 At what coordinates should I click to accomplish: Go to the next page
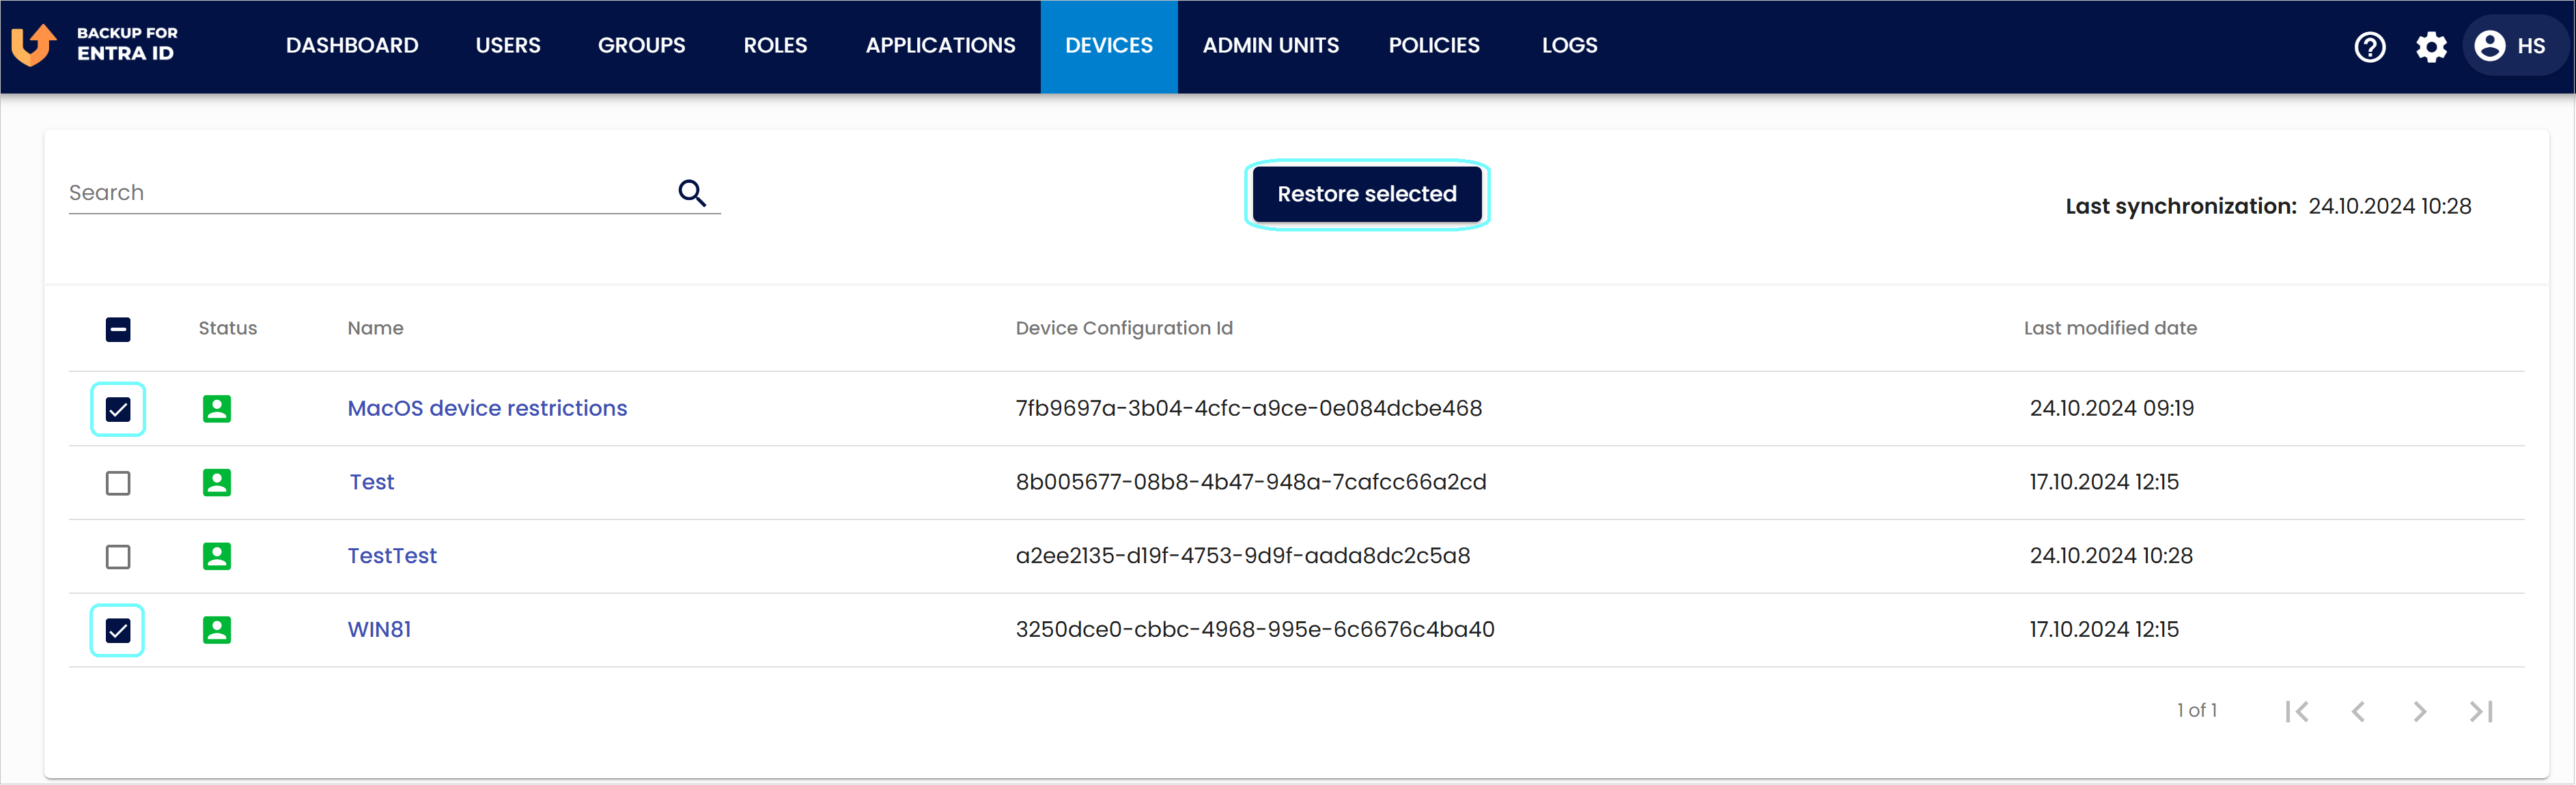point(2419,711)
